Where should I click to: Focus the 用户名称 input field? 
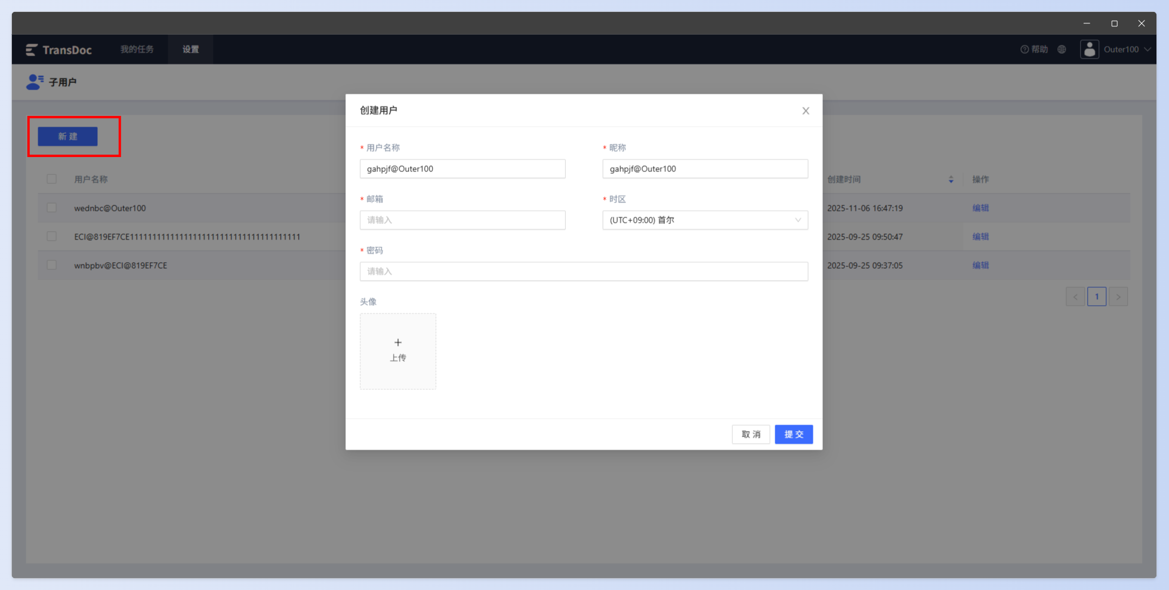[x=462, y=169]
